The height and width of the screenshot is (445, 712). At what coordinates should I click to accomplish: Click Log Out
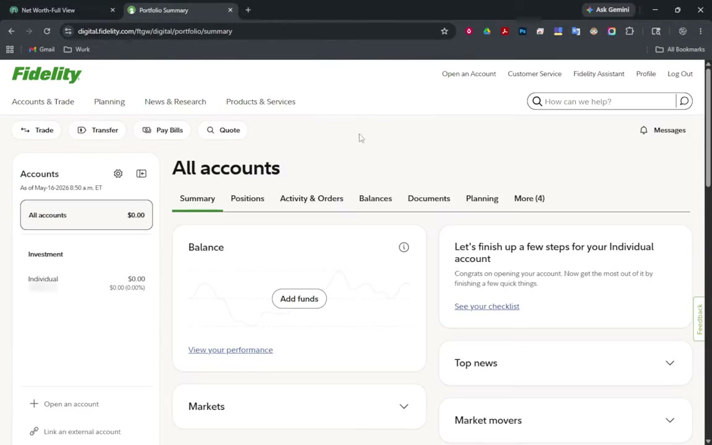click(680, 74)
